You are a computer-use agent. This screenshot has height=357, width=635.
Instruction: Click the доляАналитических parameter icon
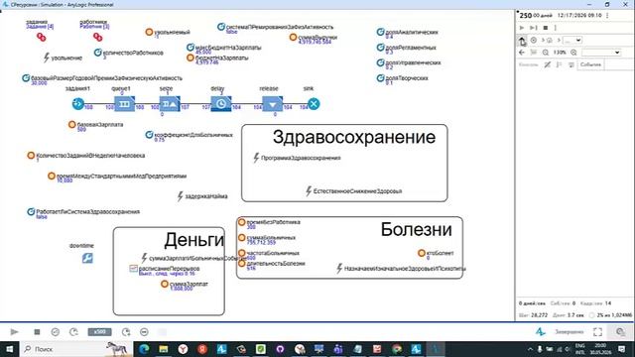[380, 32]
